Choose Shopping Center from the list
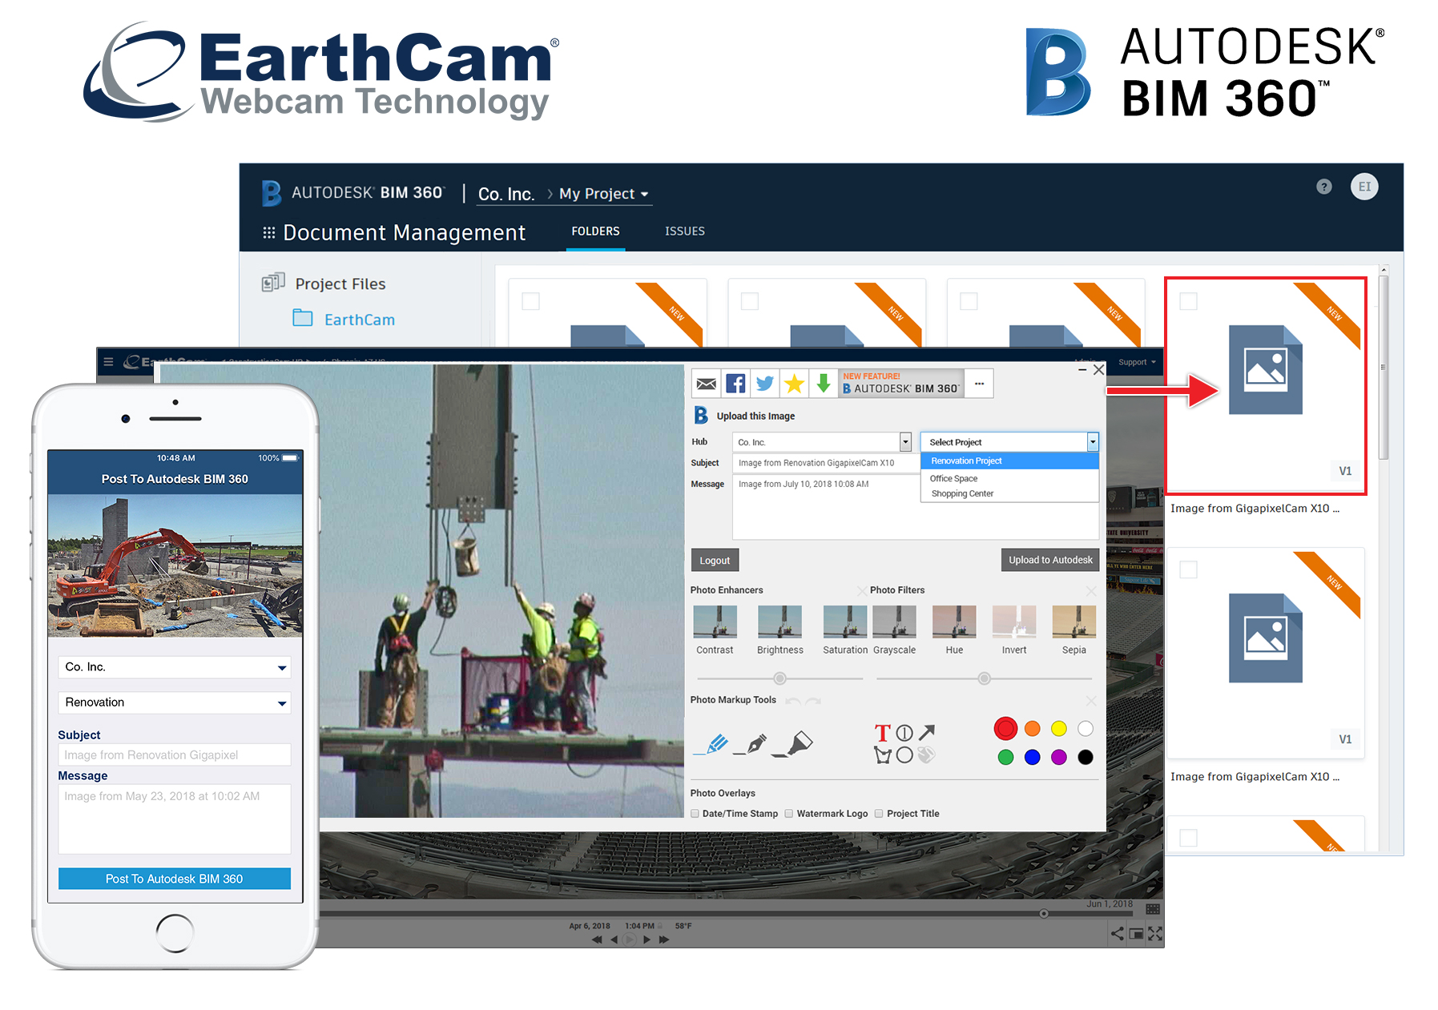Image resolution: width=1438 pixels, height=1010 pixels. tap(1009, 493)
